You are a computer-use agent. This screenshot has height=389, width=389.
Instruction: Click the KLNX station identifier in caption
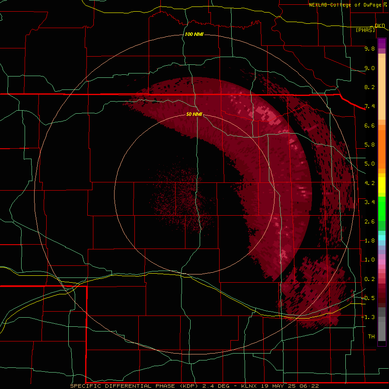coord(249,386)
